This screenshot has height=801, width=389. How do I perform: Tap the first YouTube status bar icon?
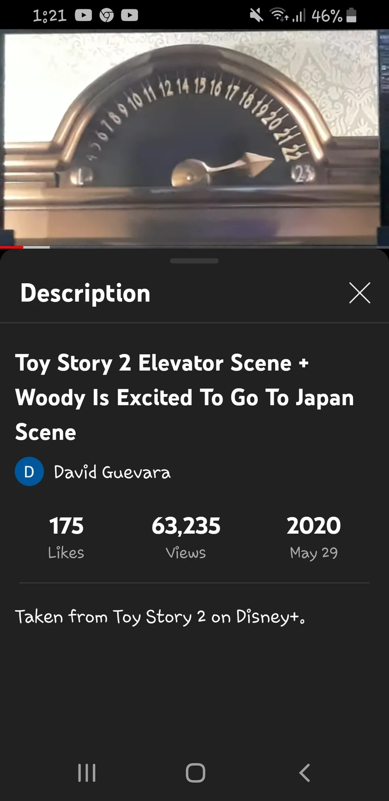tap(83, 16)
